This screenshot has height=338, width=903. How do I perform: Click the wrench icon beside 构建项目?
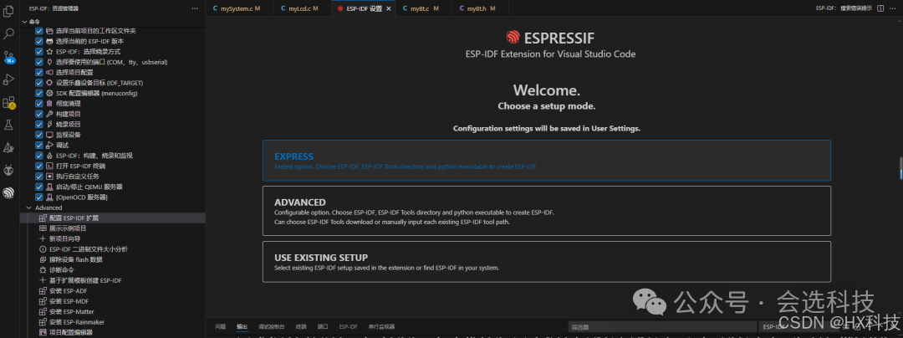pyautogui.click(x=49, y=114)
